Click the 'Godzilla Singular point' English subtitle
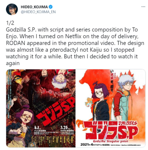The height and width of the screenshot is (150, 148). 110,141
